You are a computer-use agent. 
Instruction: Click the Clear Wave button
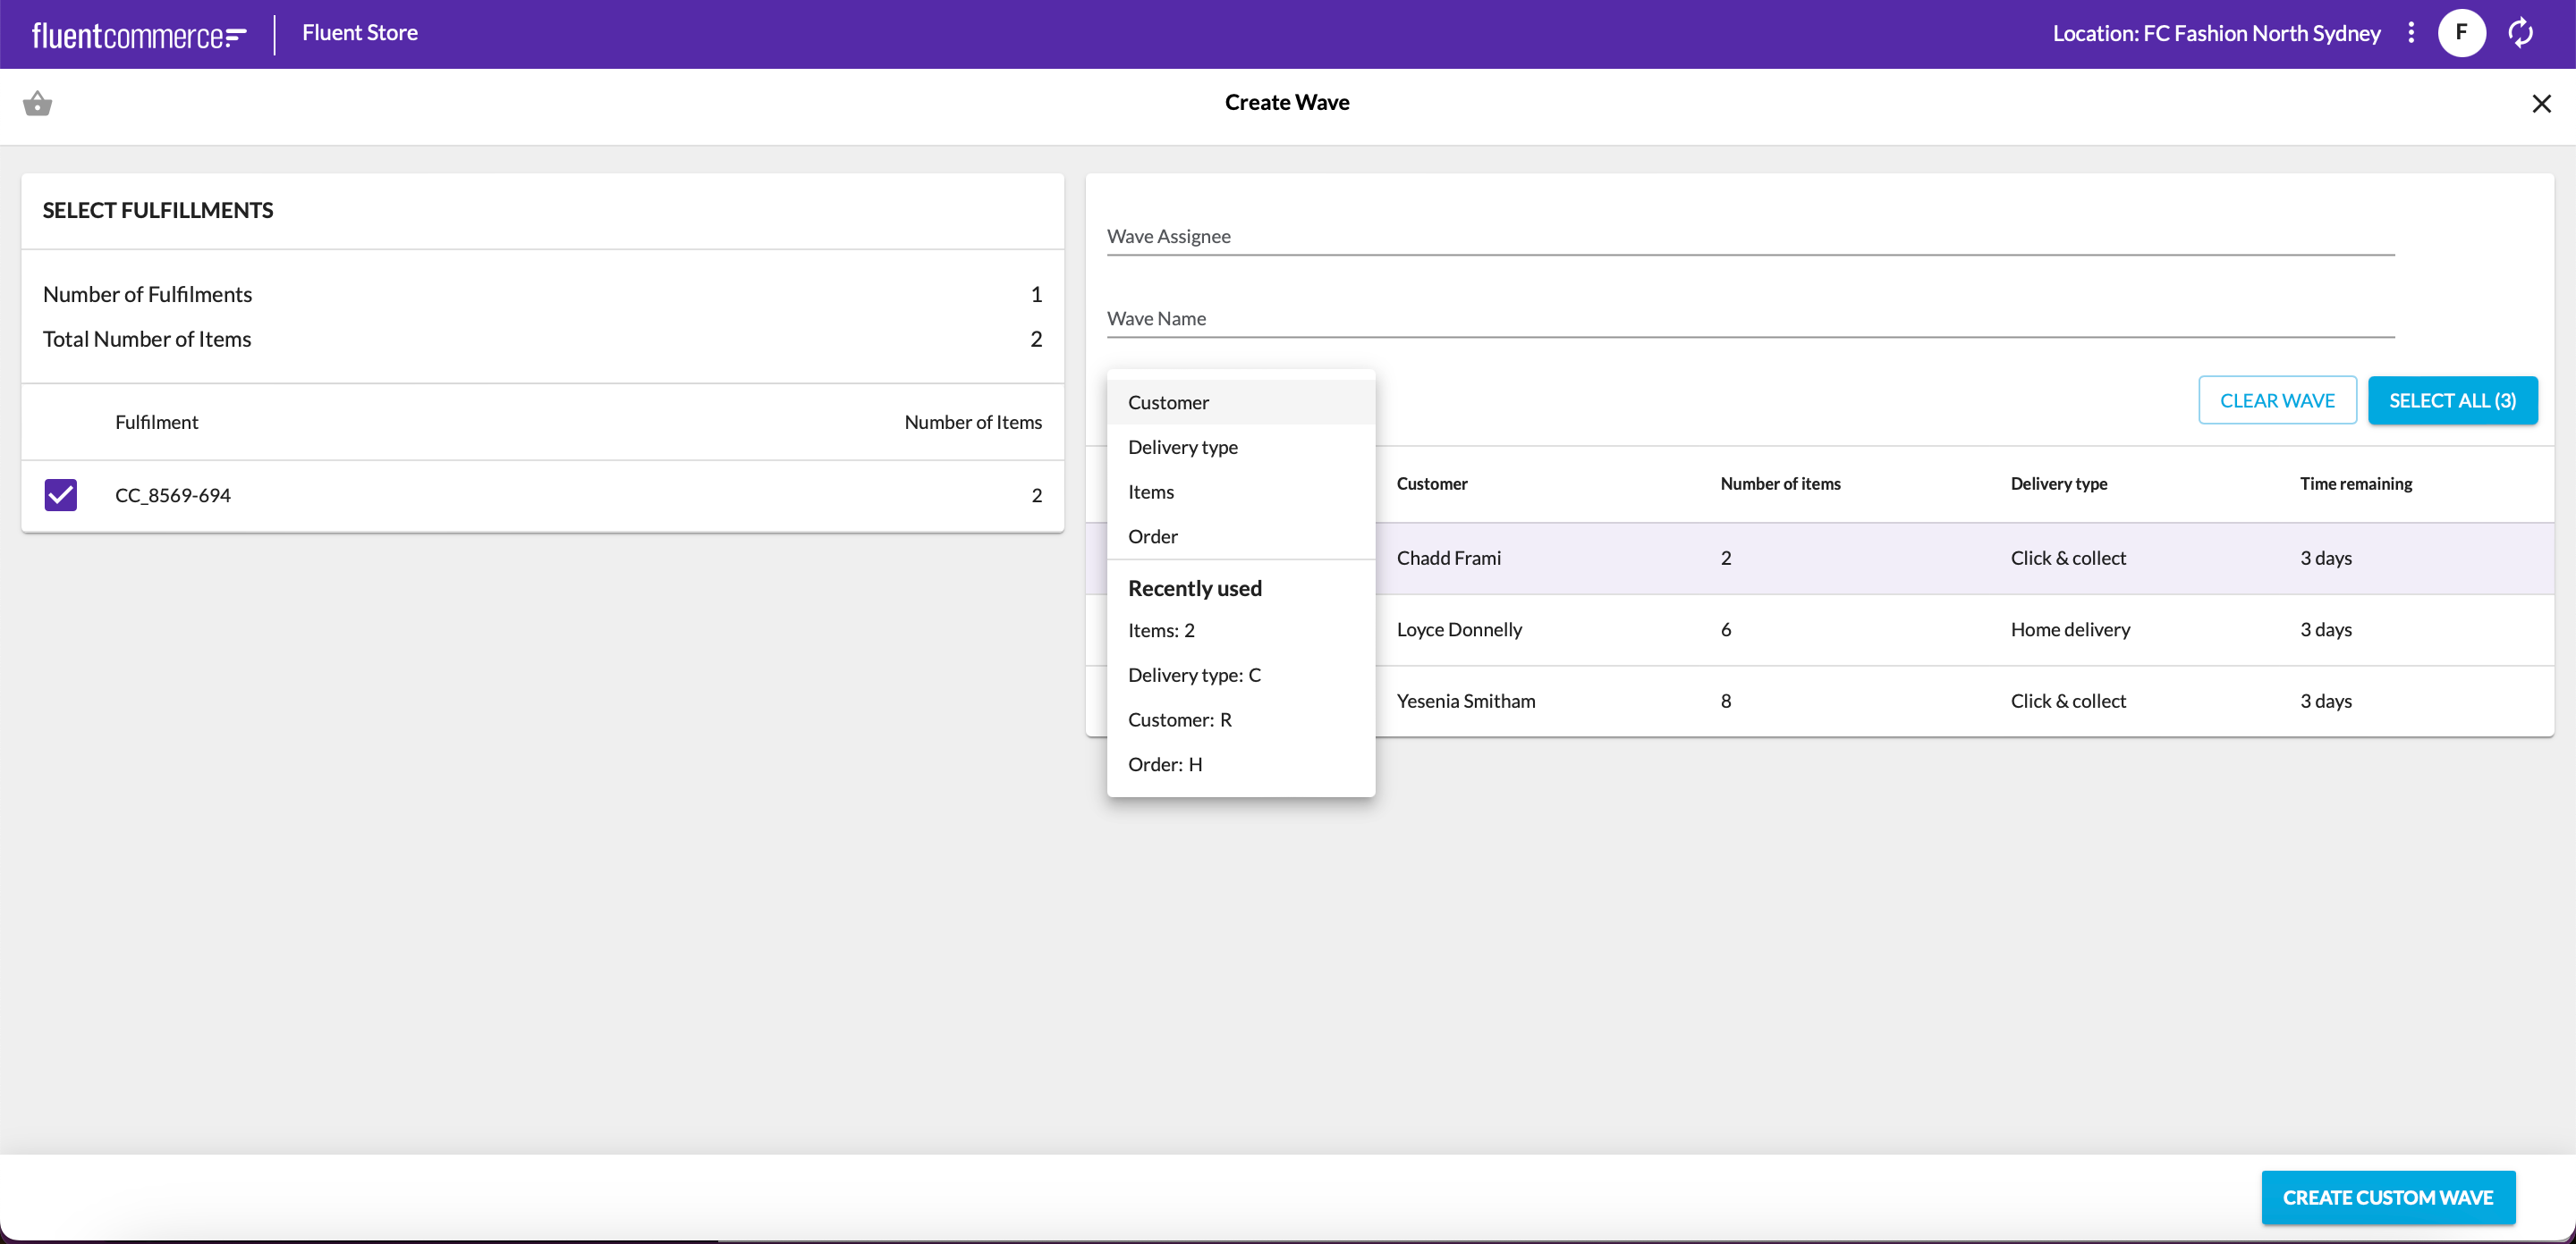(x=2276, y=400)
